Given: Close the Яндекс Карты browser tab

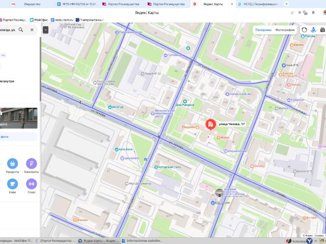Looking at the screenshot, I should coord(232,4).
